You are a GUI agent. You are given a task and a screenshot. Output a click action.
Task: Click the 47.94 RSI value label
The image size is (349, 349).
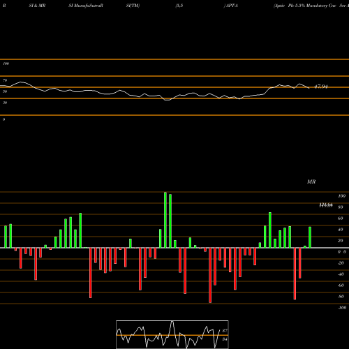321,87
